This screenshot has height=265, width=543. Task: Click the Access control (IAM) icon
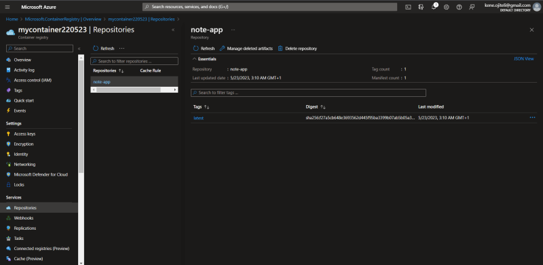(x=9, y=80)
